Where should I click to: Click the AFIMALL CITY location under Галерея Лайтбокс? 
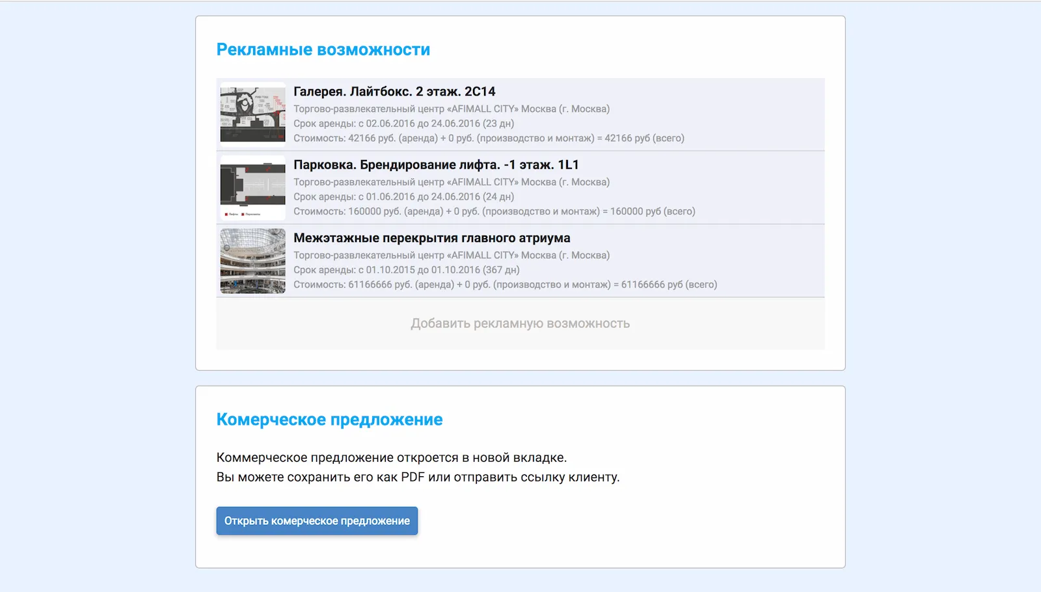point(452,109)
